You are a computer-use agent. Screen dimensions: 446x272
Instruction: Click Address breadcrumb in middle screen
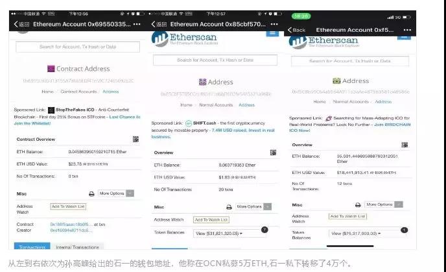tap(246, 105)
